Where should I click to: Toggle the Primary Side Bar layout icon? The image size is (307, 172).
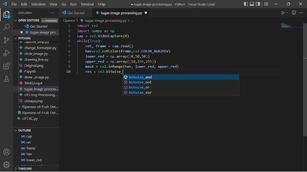click(246, 4)
